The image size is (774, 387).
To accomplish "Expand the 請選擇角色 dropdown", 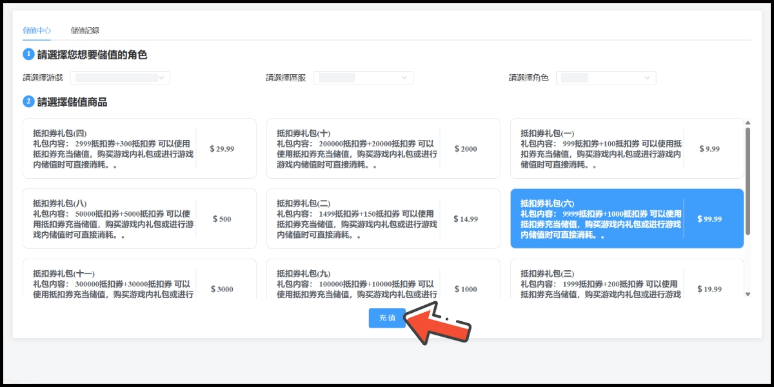I will tap(606, 78).
